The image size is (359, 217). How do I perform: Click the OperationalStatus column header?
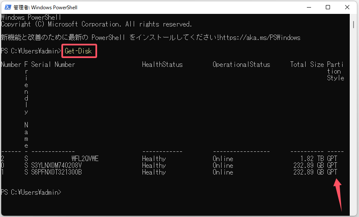coord(241,65)
